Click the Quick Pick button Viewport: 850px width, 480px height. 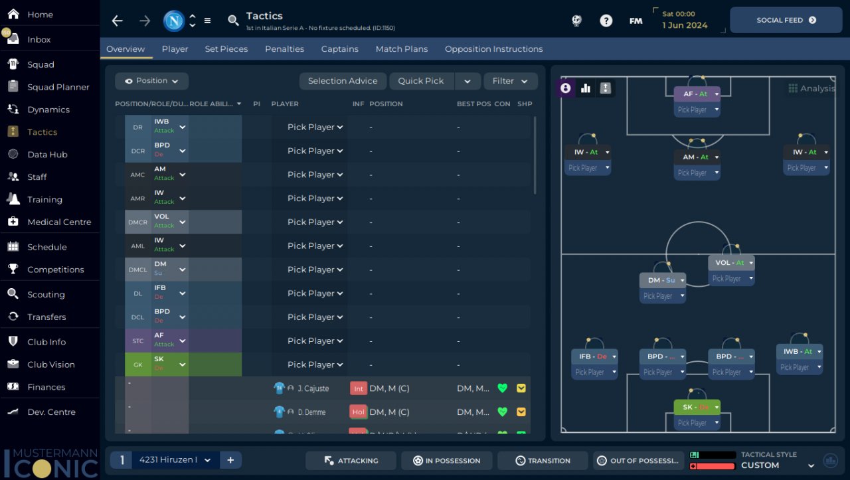tap(421, 81)
